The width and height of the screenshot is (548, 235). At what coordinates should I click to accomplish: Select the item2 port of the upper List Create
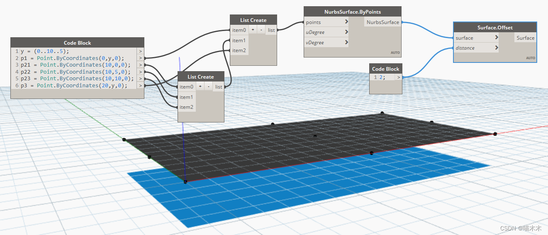[x=239, y=50]
